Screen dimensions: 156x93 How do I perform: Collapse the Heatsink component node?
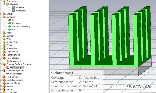pos(4,4)
